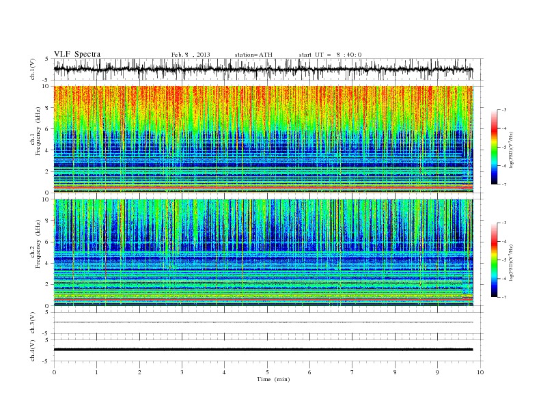Click the "station=ATH" header label
Screen dimensions: 541x418
(x=253, y=55)
